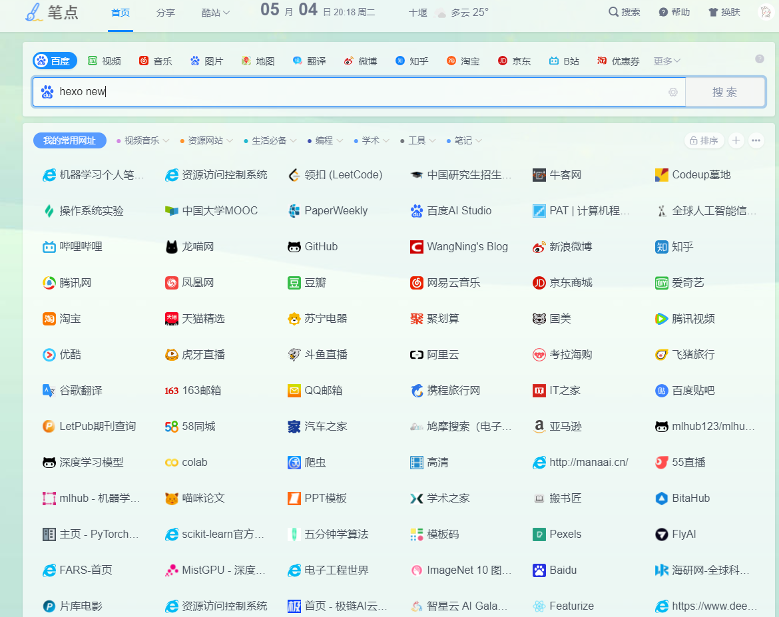Click the 搜索 search button

pyautogui.click(x=725, y=92)
